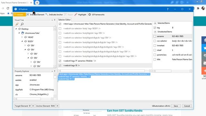The width and height of the screenshot is (206, 116).
Task: Click the Visual Tree highlight element icon
Action: (x=17, y=24)
